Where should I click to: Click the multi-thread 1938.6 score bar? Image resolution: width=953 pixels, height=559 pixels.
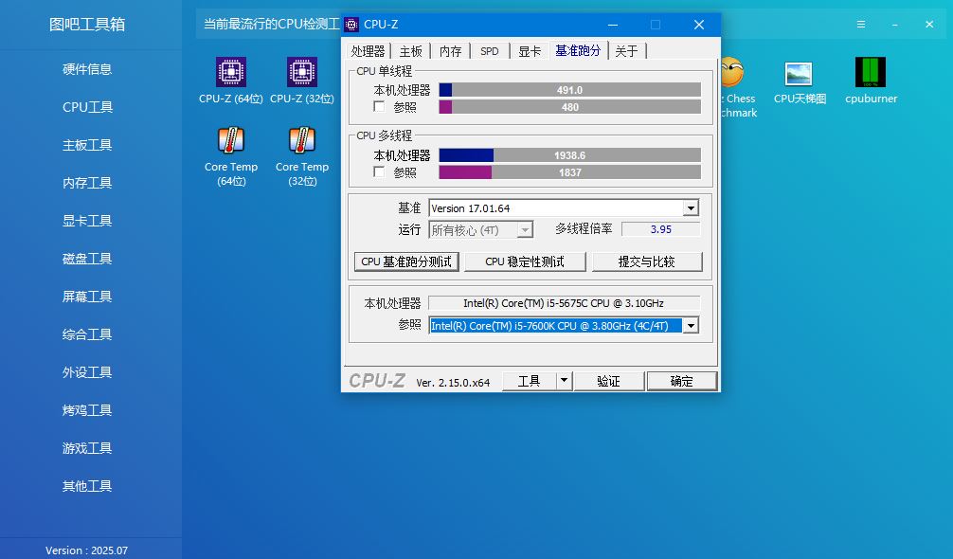click(x=569, y=155)
